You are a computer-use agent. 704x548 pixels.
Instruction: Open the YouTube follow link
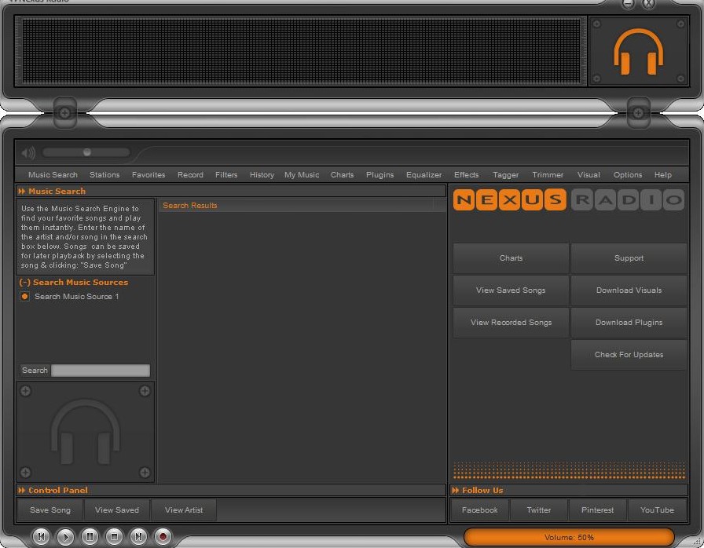coord(657,510)
